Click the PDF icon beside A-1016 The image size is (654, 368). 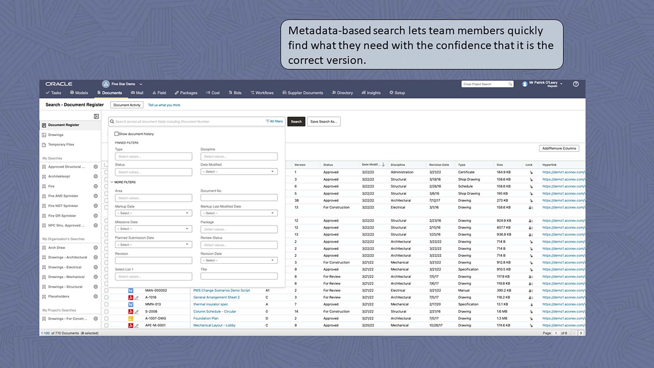(x=130, y=297)
